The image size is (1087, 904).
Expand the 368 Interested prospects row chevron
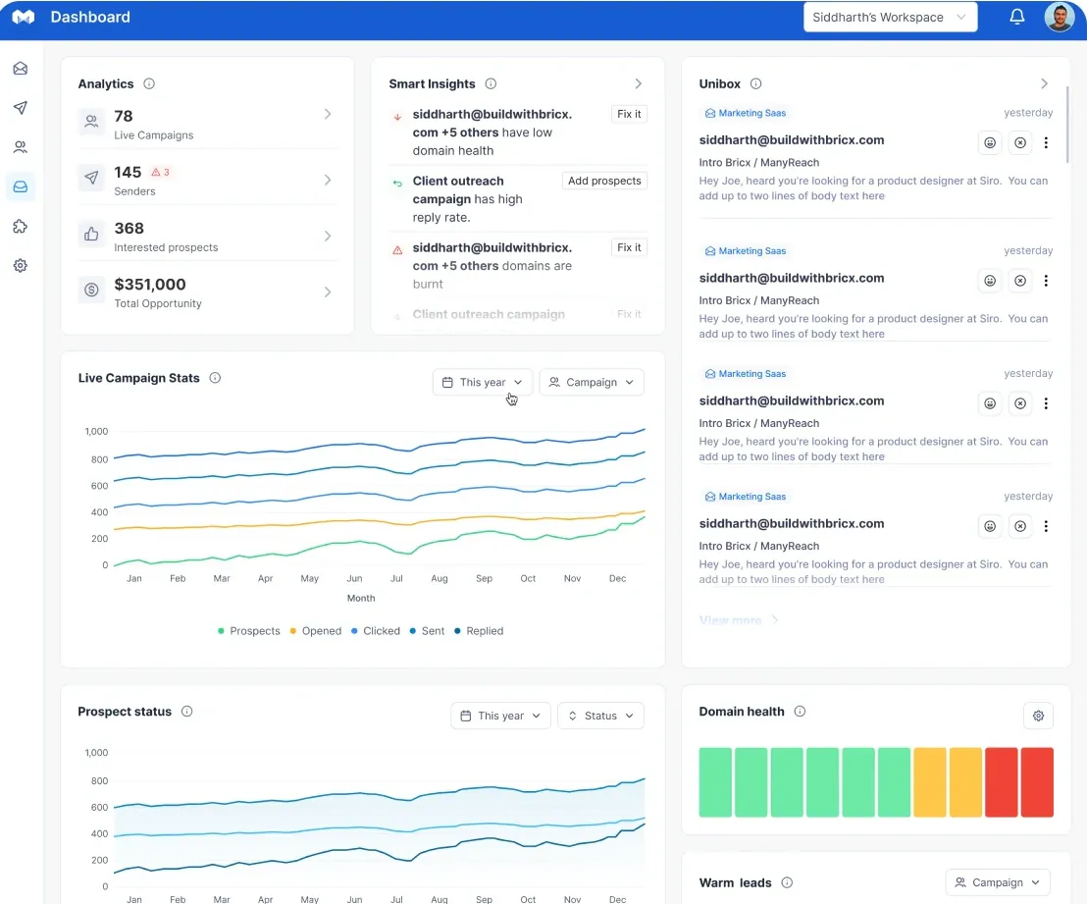coord(328,236)
